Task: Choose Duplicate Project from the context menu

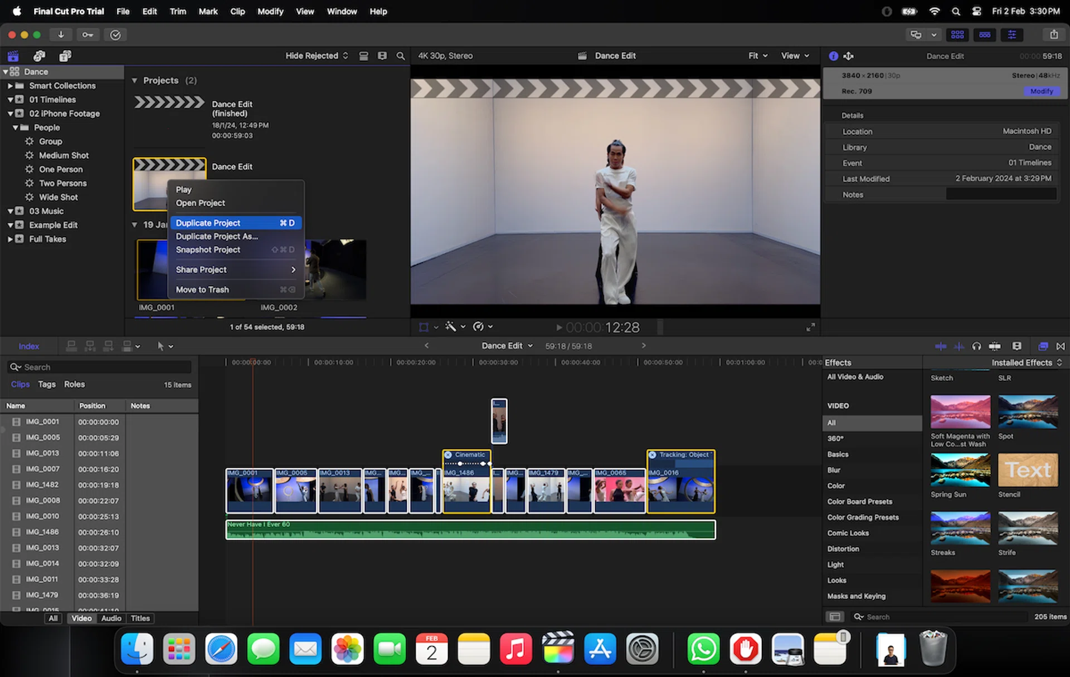Action: pyautogui.click(x=207, y=222)
